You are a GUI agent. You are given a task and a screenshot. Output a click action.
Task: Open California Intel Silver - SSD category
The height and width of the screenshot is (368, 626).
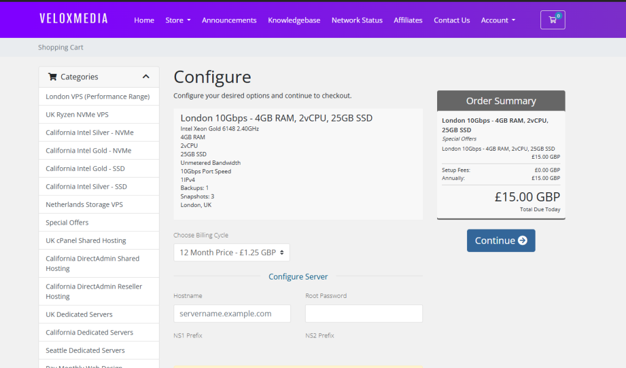(99, 186)
